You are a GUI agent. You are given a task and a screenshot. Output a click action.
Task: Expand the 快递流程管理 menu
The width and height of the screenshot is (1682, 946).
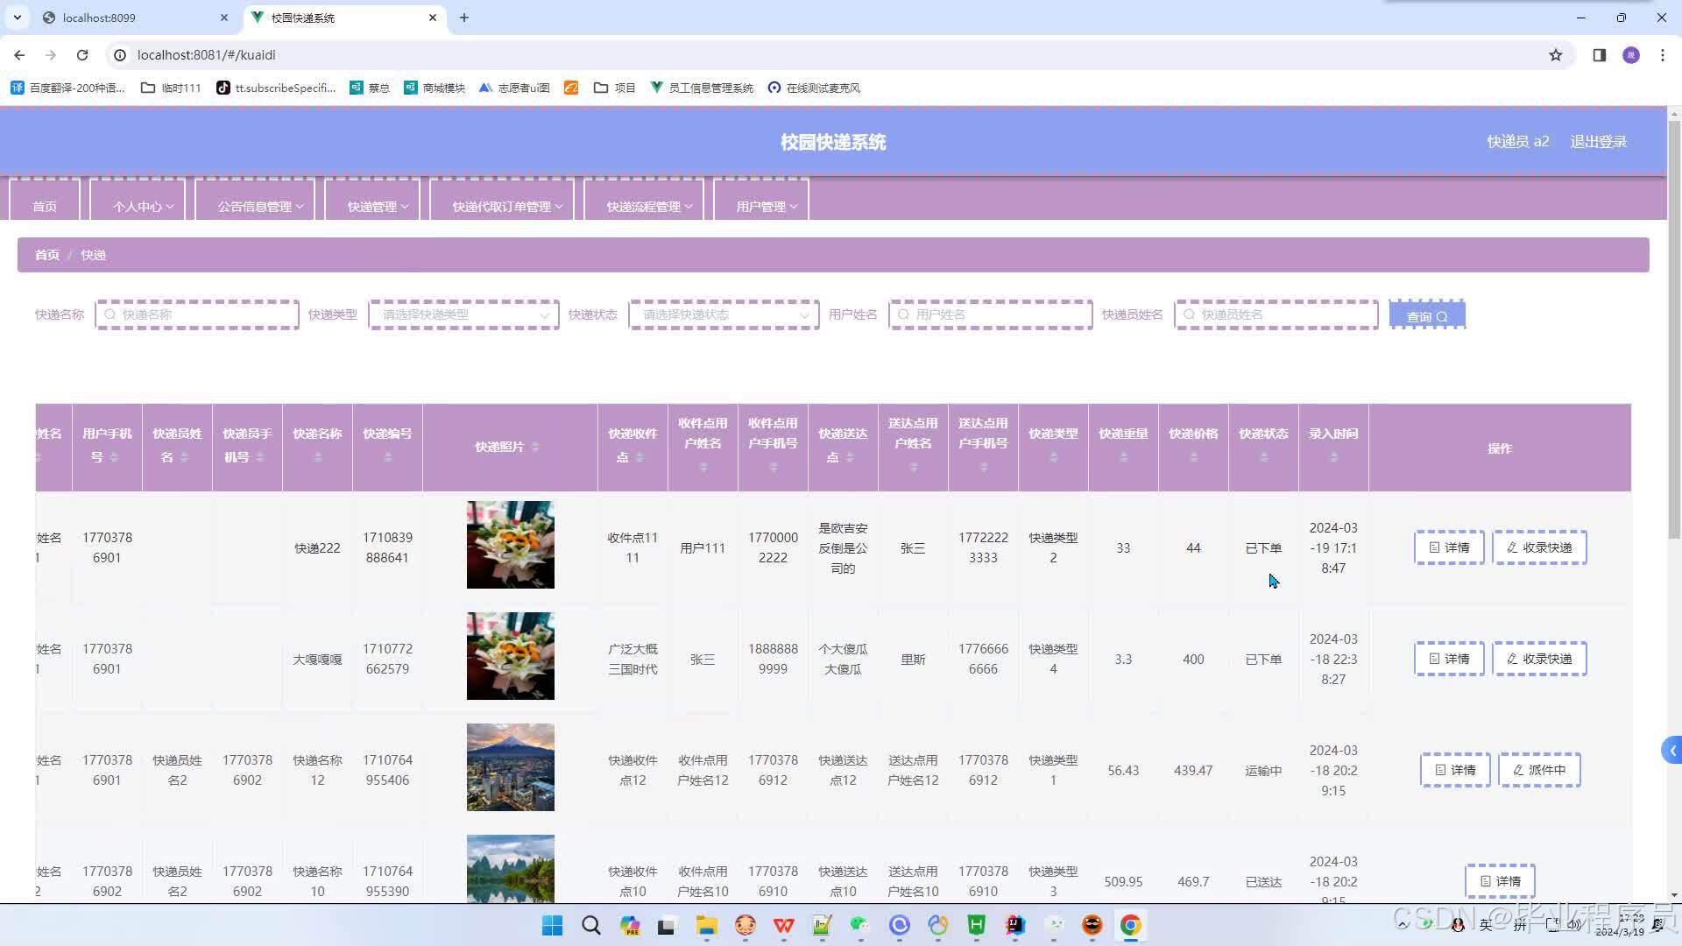648,207
